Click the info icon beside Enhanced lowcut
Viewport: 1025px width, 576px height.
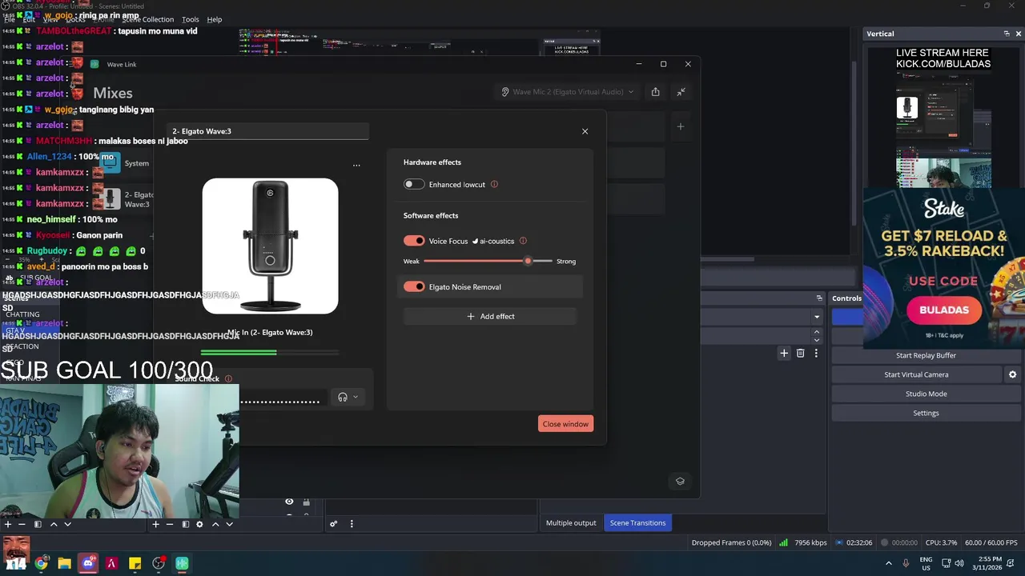tap(494, 185)
